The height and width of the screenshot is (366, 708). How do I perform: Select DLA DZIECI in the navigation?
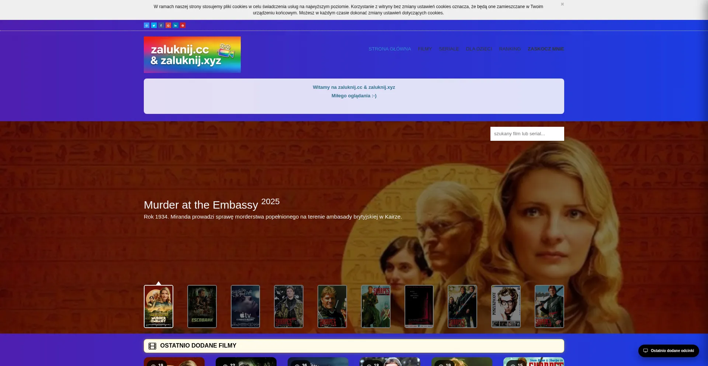tap(479, 49)
